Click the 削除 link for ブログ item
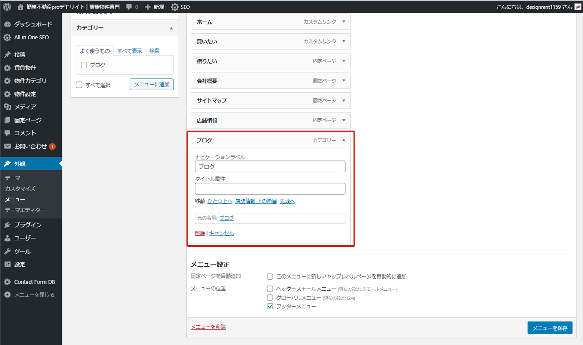Image resolution: width=583 pixels, height=345 pixels. coord(200,233)
